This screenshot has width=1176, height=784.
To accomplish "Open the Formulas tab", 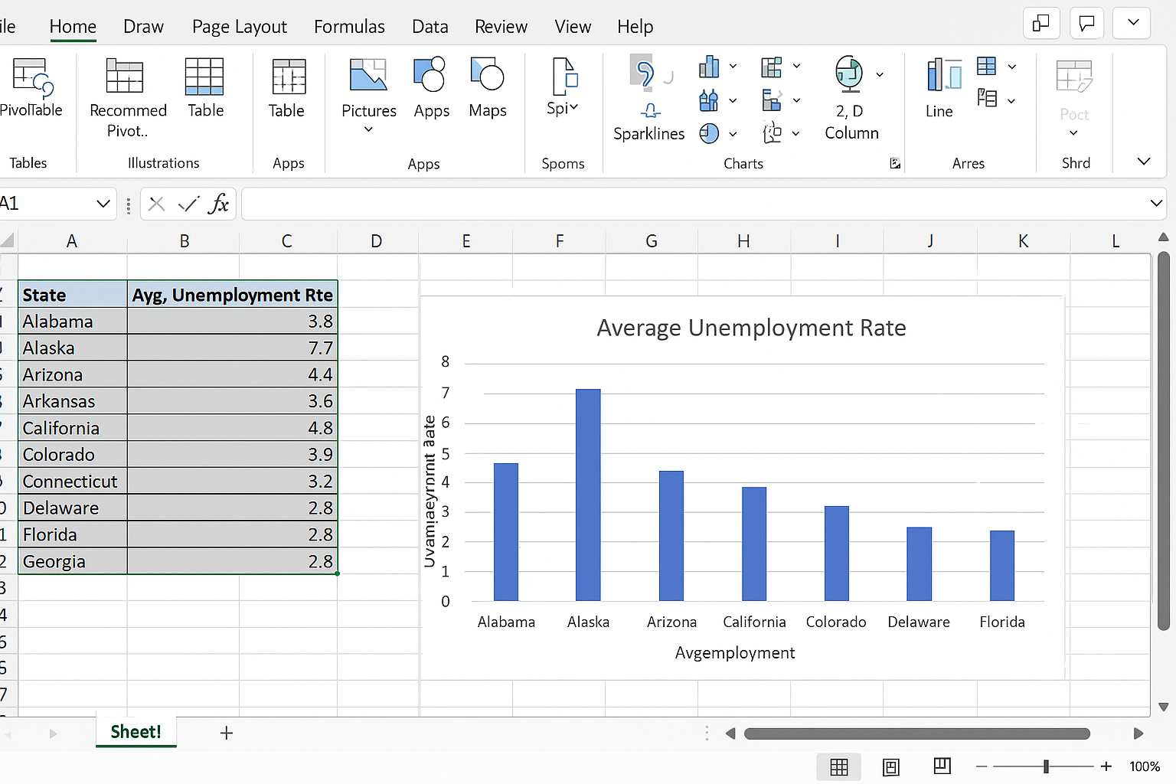I will click(349, 27).
